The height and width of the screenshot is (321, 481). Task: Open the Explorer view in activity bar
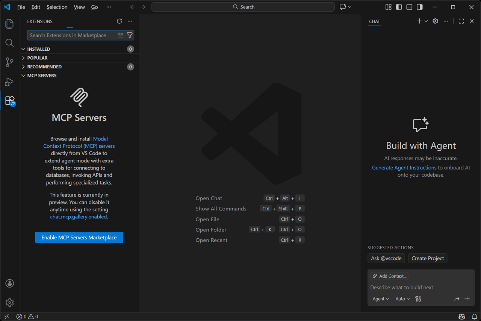tap(9, 24)
